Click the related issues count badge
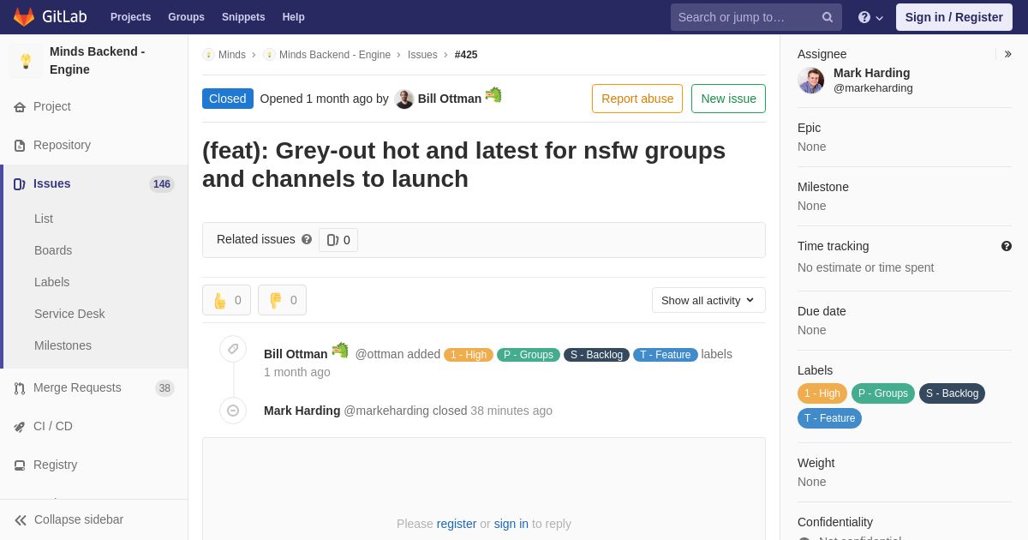 [338, 240]
